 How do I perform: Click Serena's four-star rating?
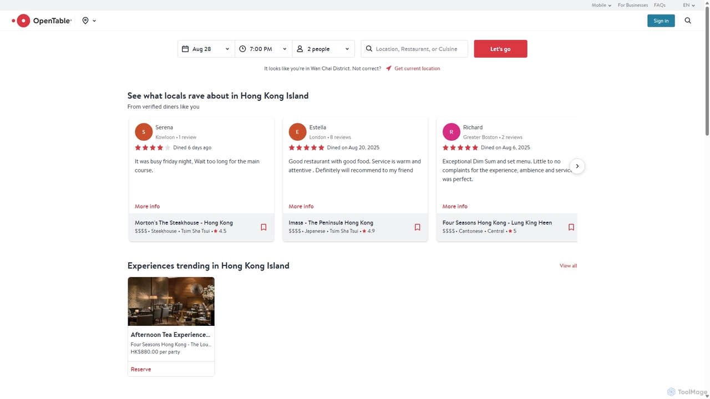[153, 148]
